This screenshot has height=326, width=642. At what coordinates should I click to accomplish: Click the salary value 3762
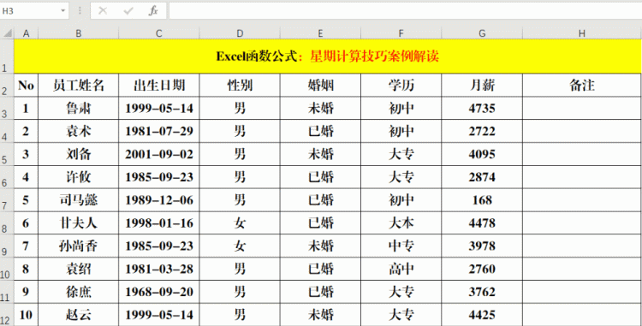pos(482,292)
